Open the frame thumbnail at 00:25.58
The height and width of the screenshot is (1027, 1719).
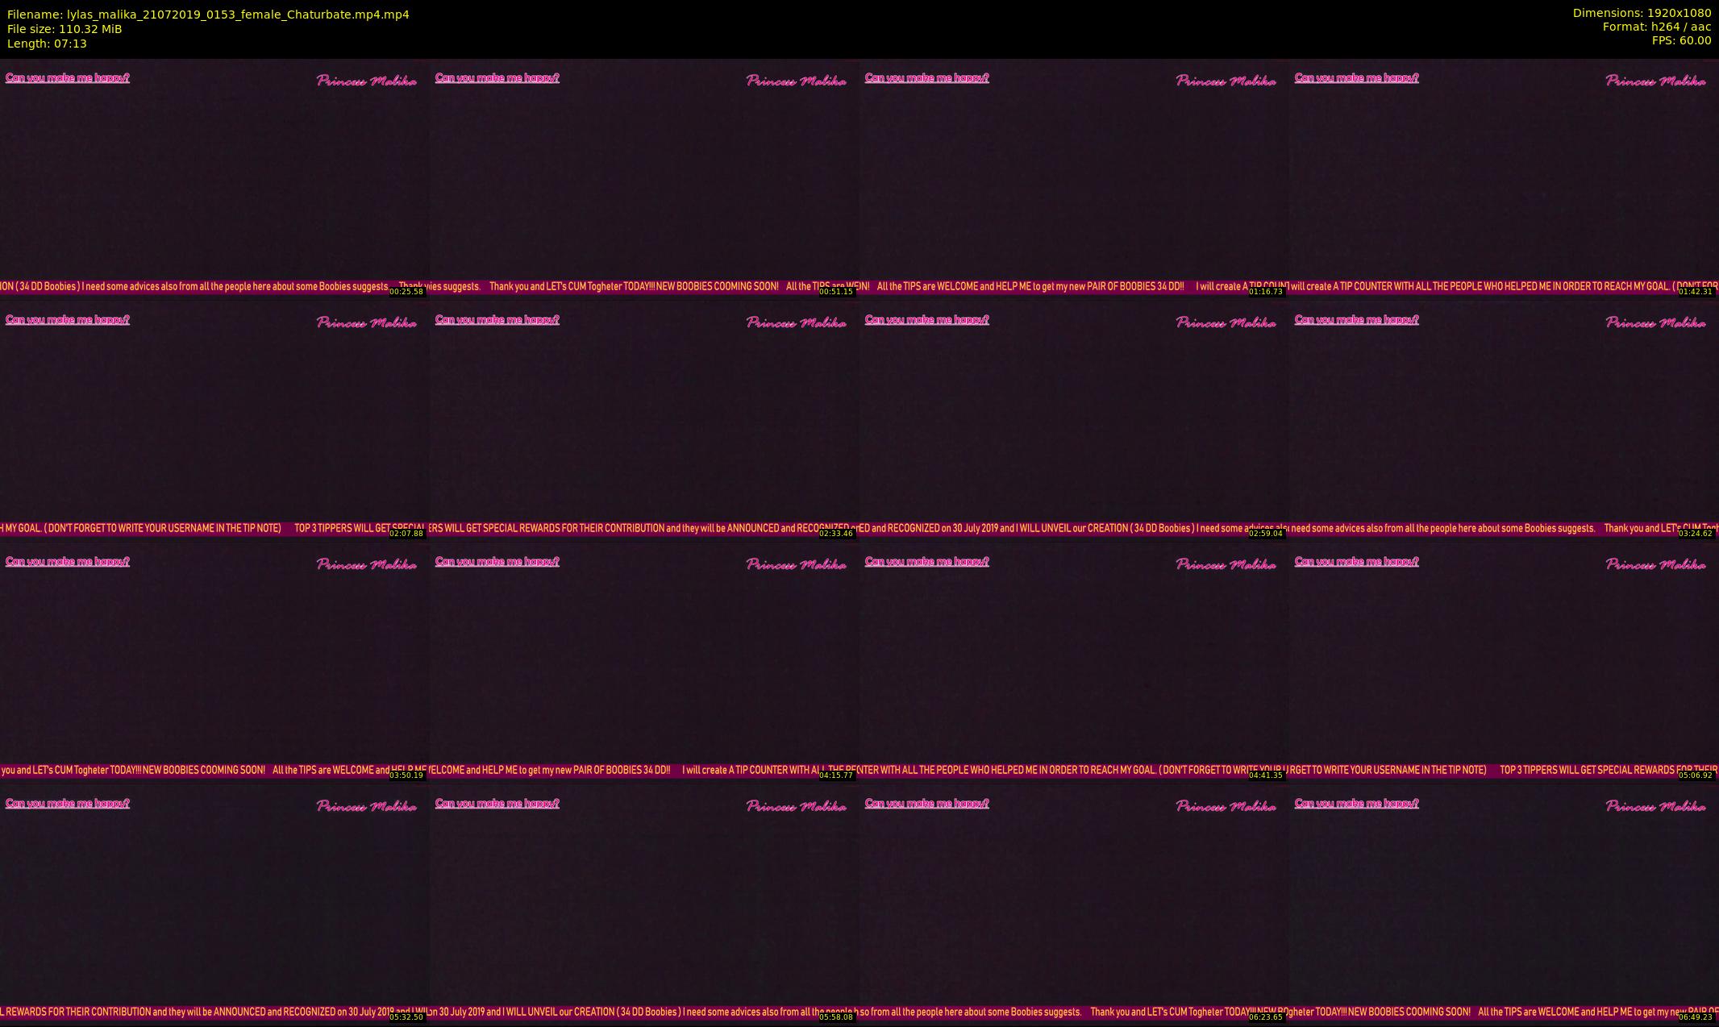point(214,178)
